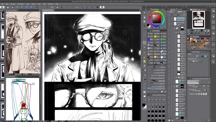Toggle visibility of Layer 2 Copy
This screenshot has width=216, height=122.
coord(169,19)
